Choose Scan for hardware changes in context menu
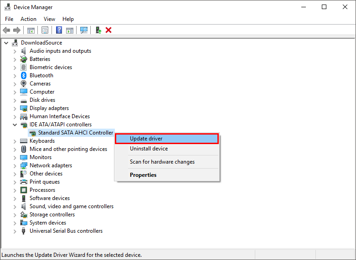 point(167,162)
